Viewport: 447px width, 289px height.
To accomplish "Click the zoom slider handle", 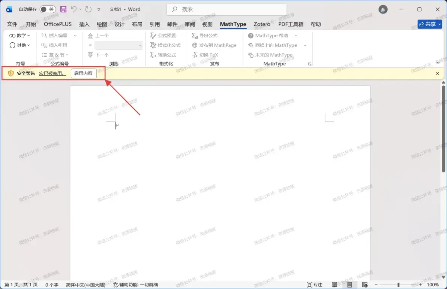I will [399, 285].
